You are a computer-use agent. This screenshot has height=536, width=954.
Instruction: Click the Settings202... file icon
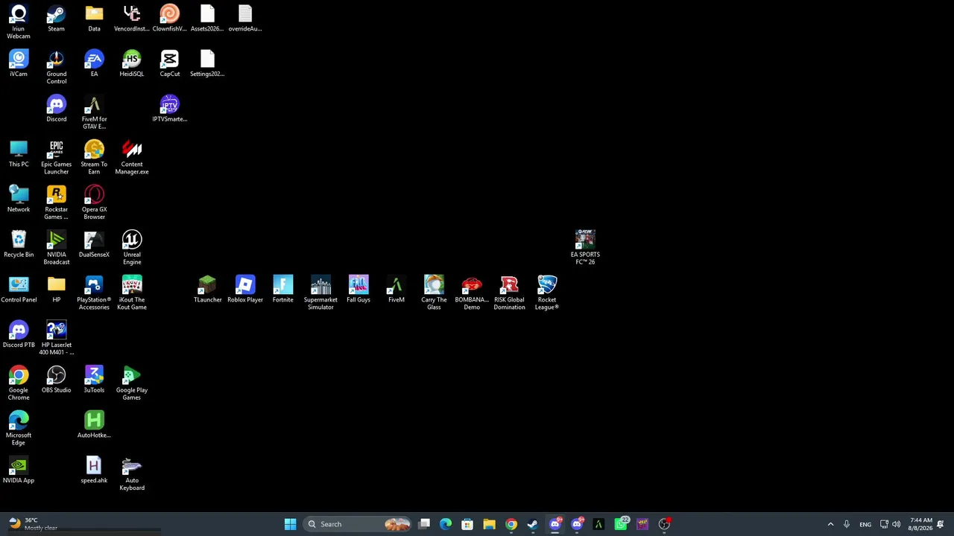pos(207,64)
